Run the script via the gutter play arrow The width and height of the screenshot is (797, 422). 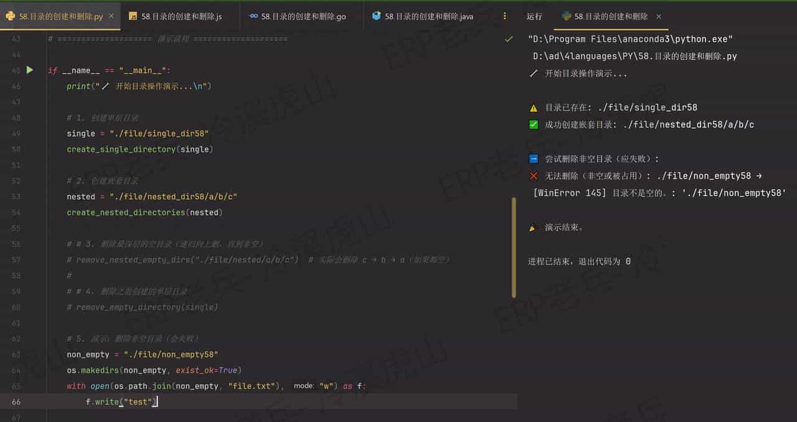point(29,70)
